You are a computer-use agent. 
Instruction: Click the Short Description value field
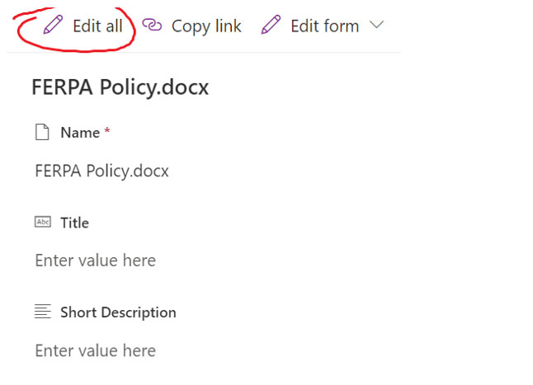point(96,350)
